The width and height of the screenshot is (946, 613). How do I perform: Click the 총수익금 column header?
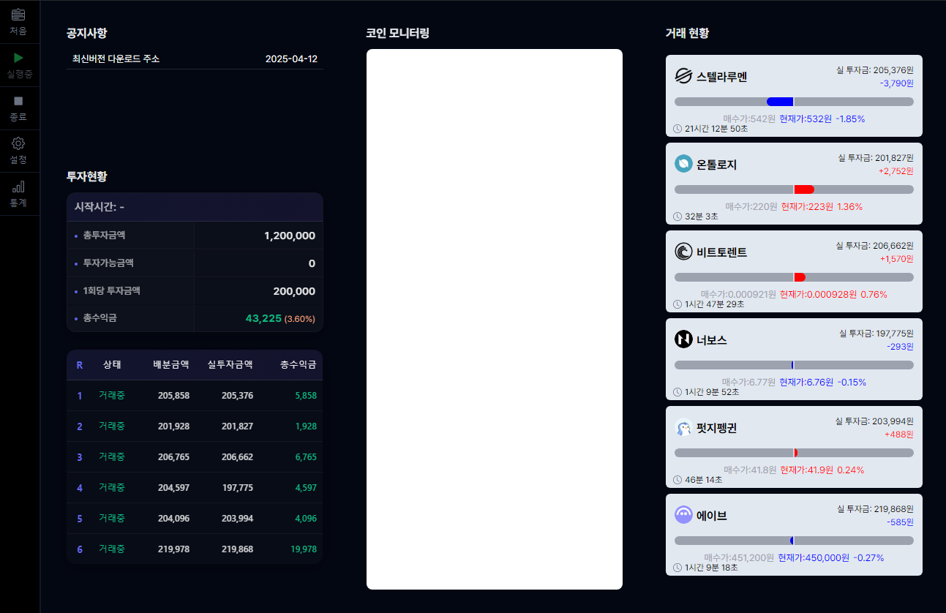(x=298, y=364)
